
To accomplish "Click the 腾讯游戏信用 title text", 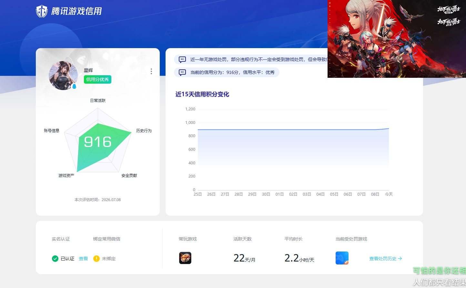I will click(76, 11).
